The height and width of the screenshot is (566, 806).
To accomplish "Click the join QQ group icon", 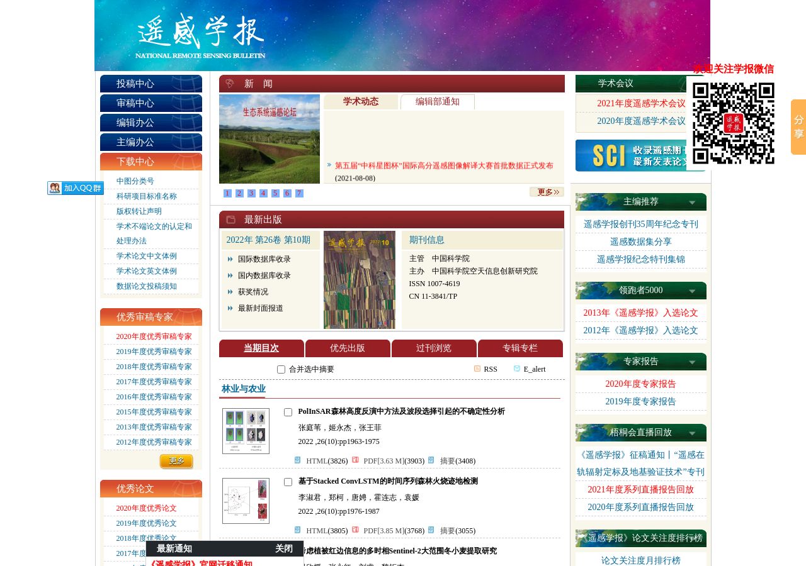I will pyautogui.click(x=76, y=188).
